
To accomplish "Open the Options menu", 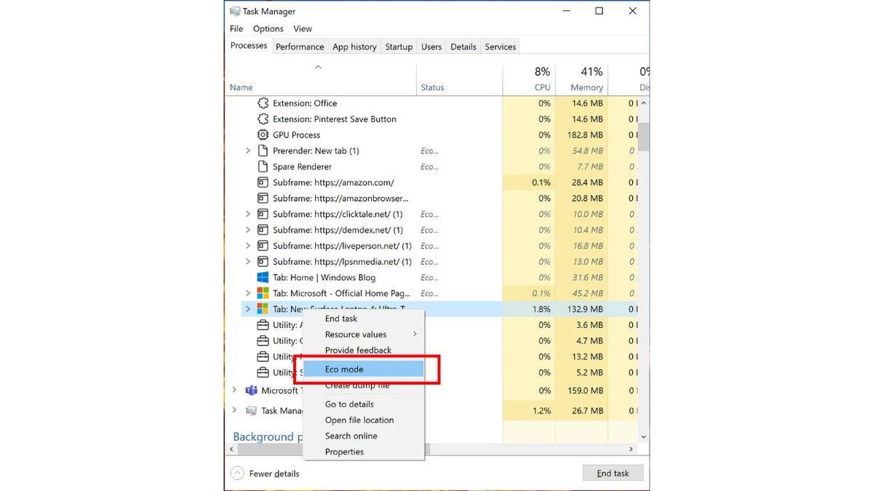I will [x=267, y=28].
